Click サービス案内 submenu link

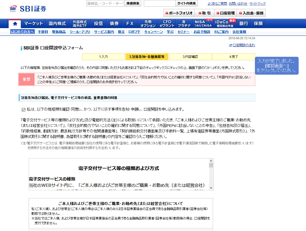click(x=104, y=32)
